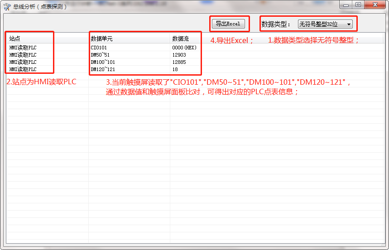Screen dimensions: 389x250
Task: Click the 导出Excel button
Action: [228, 24]
